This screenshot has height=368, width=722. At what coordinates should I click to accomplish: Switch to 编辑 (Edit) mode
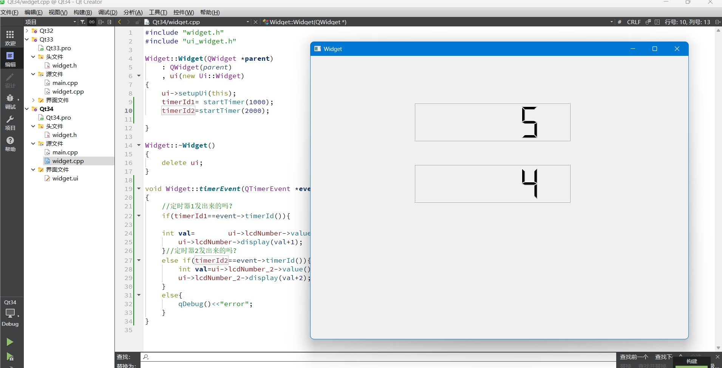(x=10, y=59)
